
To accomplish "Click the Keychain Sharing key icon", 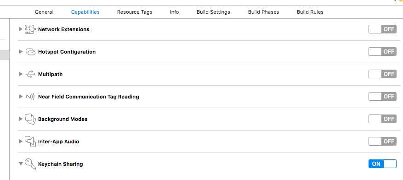I will pos(30,164).
